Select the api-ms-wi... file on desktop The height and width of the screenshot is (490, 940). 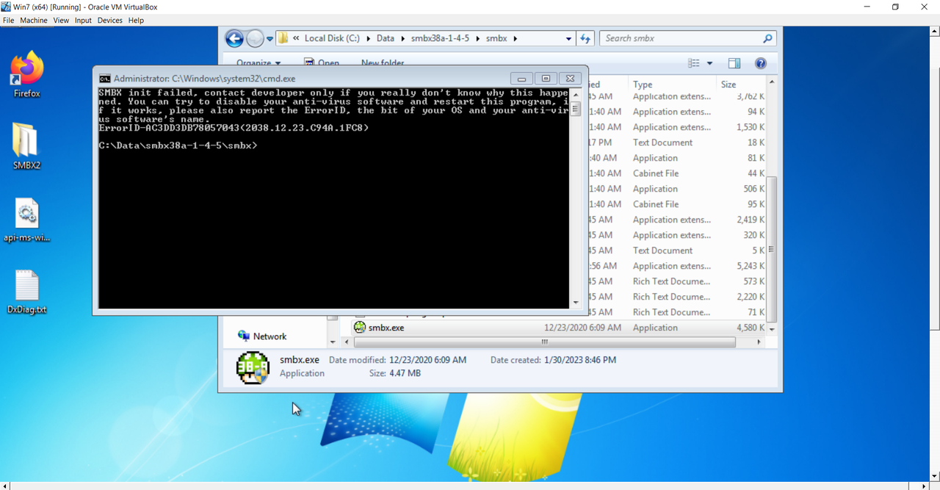pyautogui.click(x=27, y=220)
